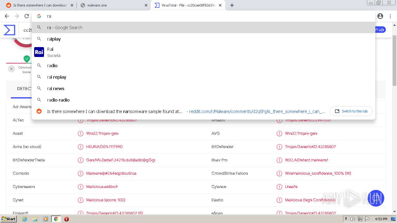Image resolution: width=397 pixels, height=223 pixels.
Task: Click the alert icon beside Malicious (score: 100)
Action: (x=81, y=200)
